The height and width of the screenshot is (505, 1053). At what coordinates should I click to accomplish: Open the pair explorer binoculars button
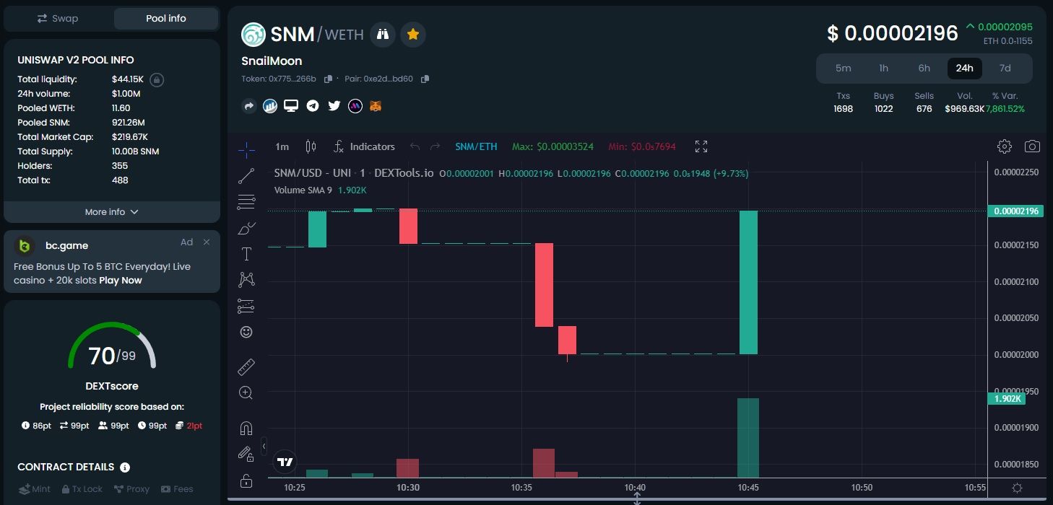pos(383,34)
